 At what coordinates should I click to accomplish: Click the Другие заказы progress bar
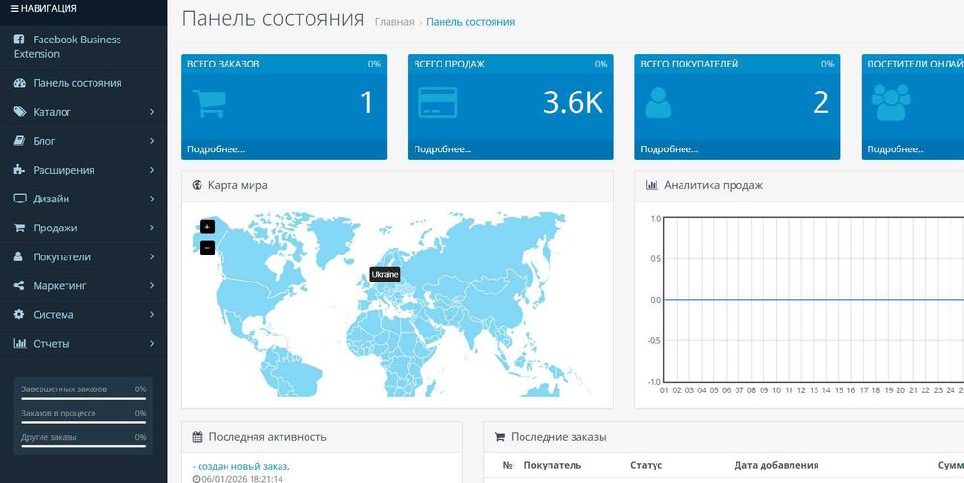tap(83, 446)
